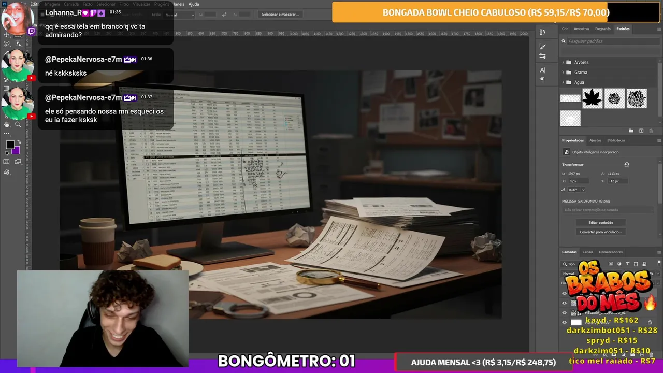
Task: Toggle Quick Mask mode icon
Action: pyautogui.click(x=7, y=162)
